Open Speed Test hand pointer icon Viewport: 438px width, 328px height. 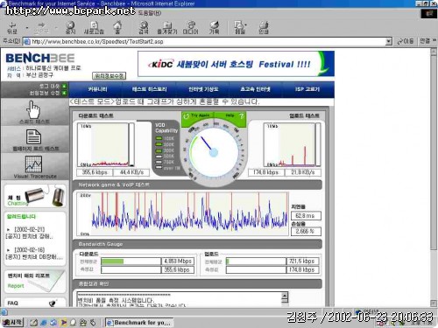click(x=33, y=109)
